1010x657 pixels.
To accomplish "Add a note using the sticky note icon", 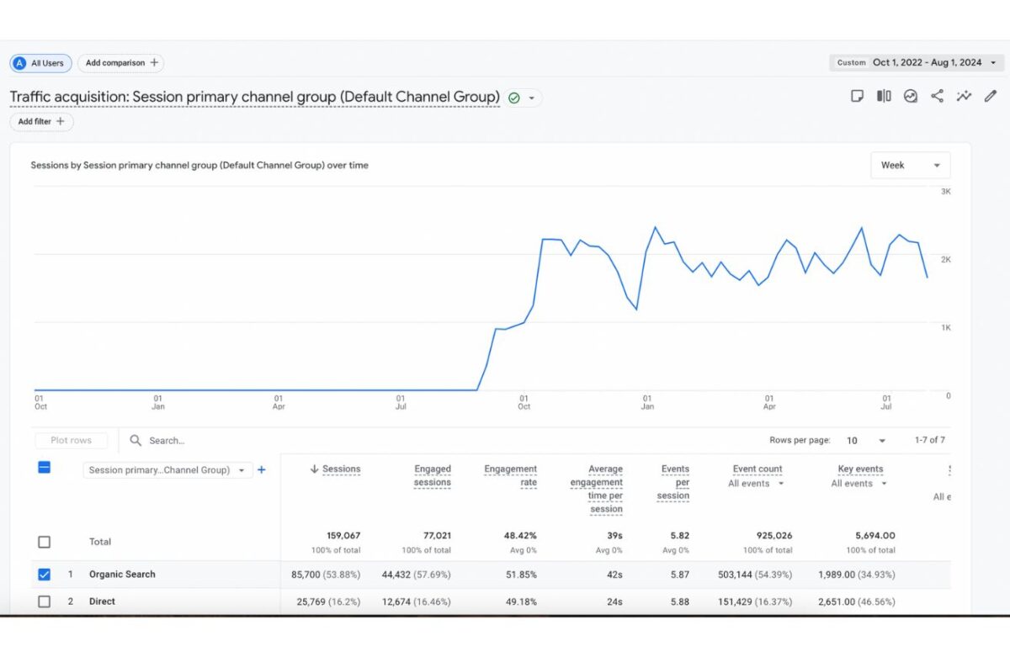I will (857, 96).
